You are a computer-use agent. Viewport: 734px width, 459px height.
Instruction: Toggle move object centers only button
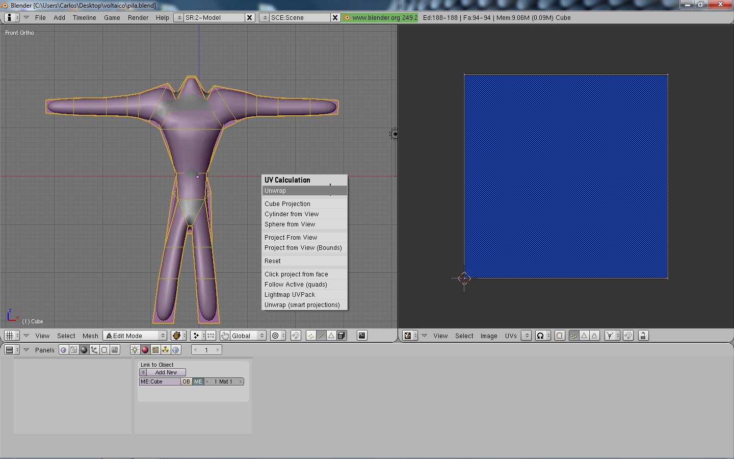click(x=211, y=336)
